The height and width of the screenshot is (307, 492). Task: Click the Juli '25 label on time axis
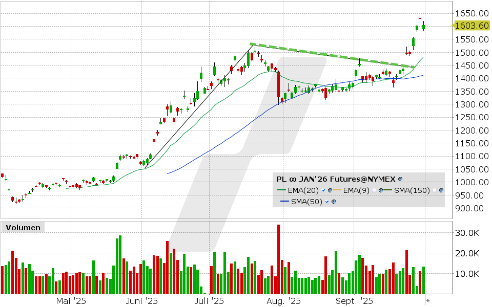(x=209, y=301)
